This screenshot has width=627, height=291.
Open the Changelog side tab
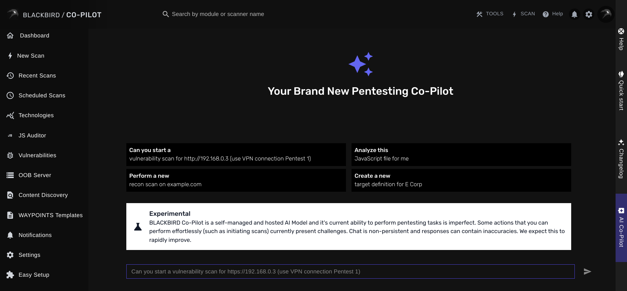pos(621,159)
